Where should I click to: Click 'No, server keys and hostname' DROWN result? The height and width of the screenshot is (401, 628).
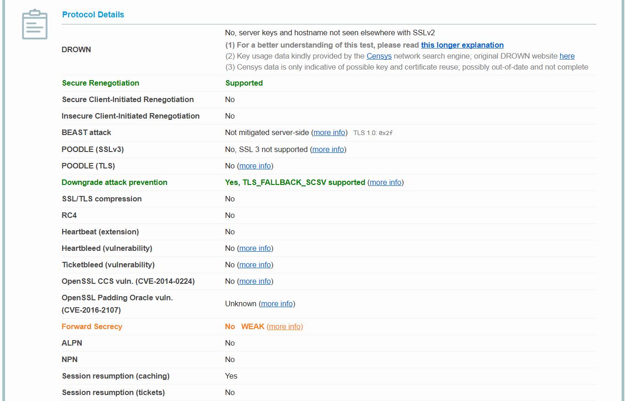click(x=330, y=33)
